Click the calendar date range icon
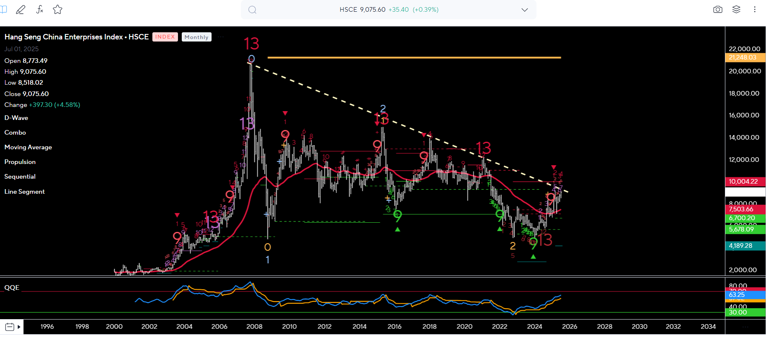This screenshot has height=338, width=769. tap(10, 327)
